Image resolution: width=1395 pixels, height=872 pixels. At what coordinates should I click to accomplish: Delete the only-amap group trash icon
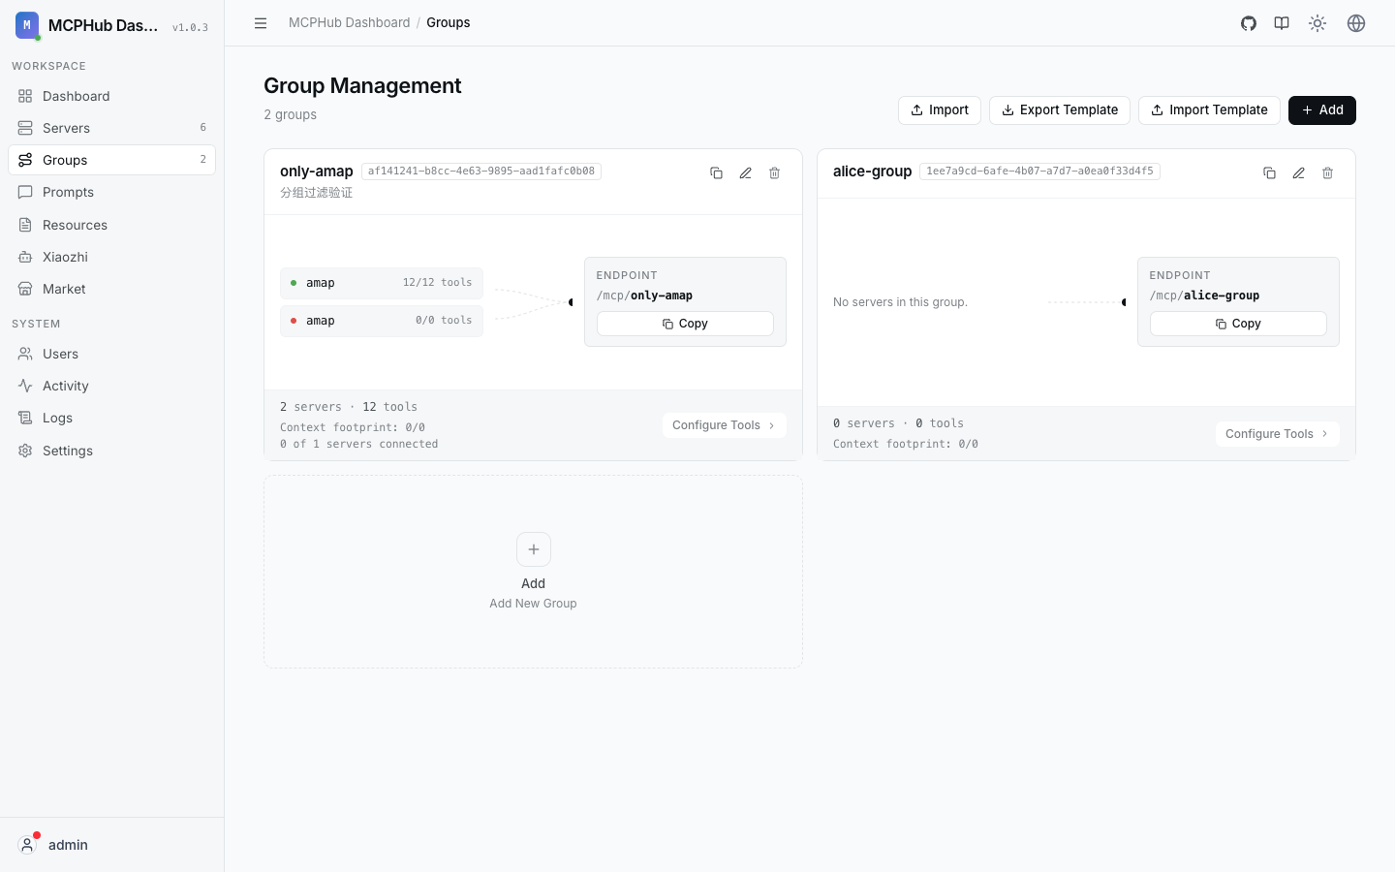tap(775, 172)
